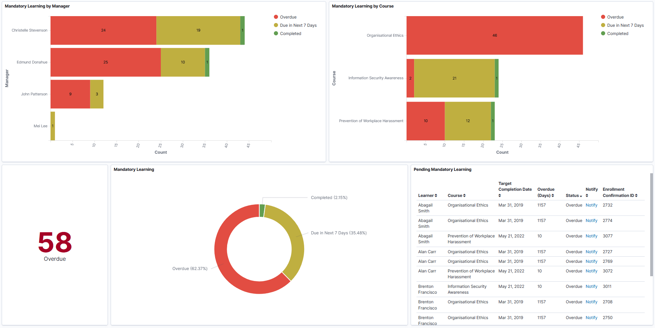
Task: Click Notify for Abagail Smith's Organisational Ethics row
Action: pos(591,205)
